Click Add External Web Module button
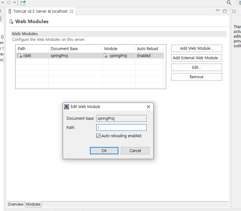241x211 pixels. pos(197,58)
